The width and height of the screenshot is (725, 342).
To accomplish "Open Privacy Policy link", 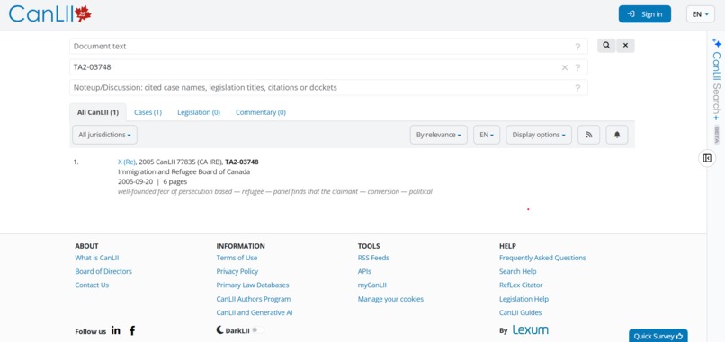I will pyautogui.click(x=237, y=271).
